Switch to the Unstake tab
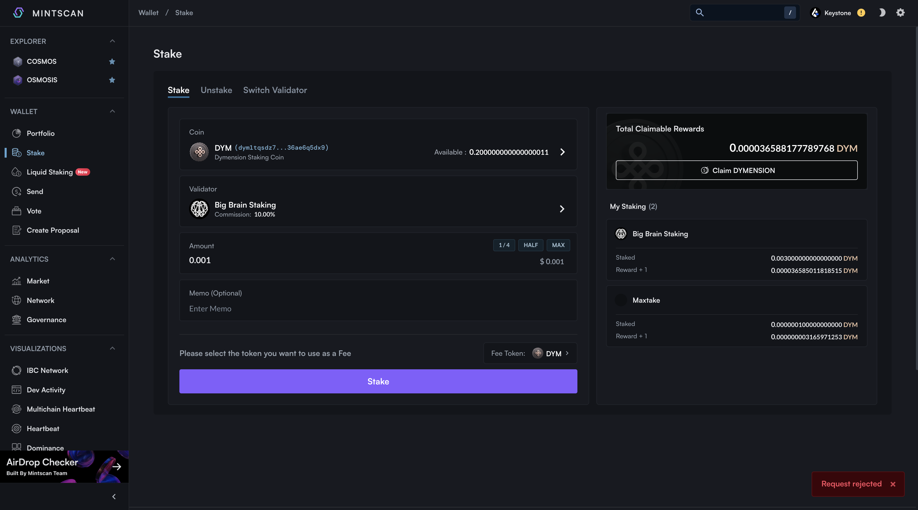Viewport: 918px width, 510px height. (216, 90)
